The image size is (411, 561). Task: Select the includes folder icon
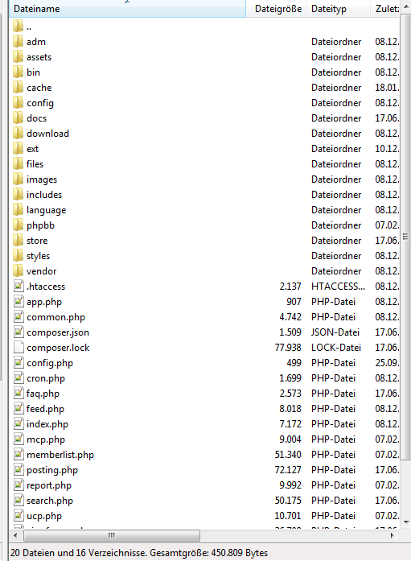coord(18,195)
